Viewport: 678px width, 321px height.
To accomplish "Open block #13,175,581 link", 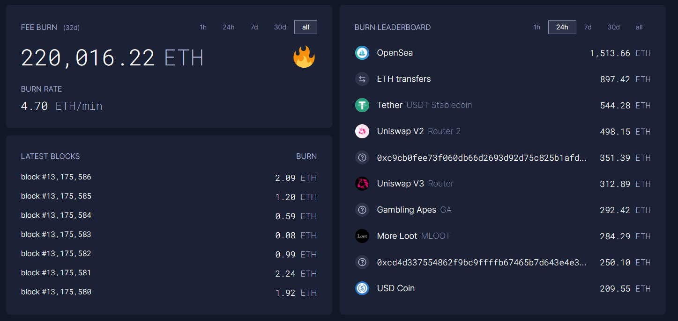I will point(56,273).
